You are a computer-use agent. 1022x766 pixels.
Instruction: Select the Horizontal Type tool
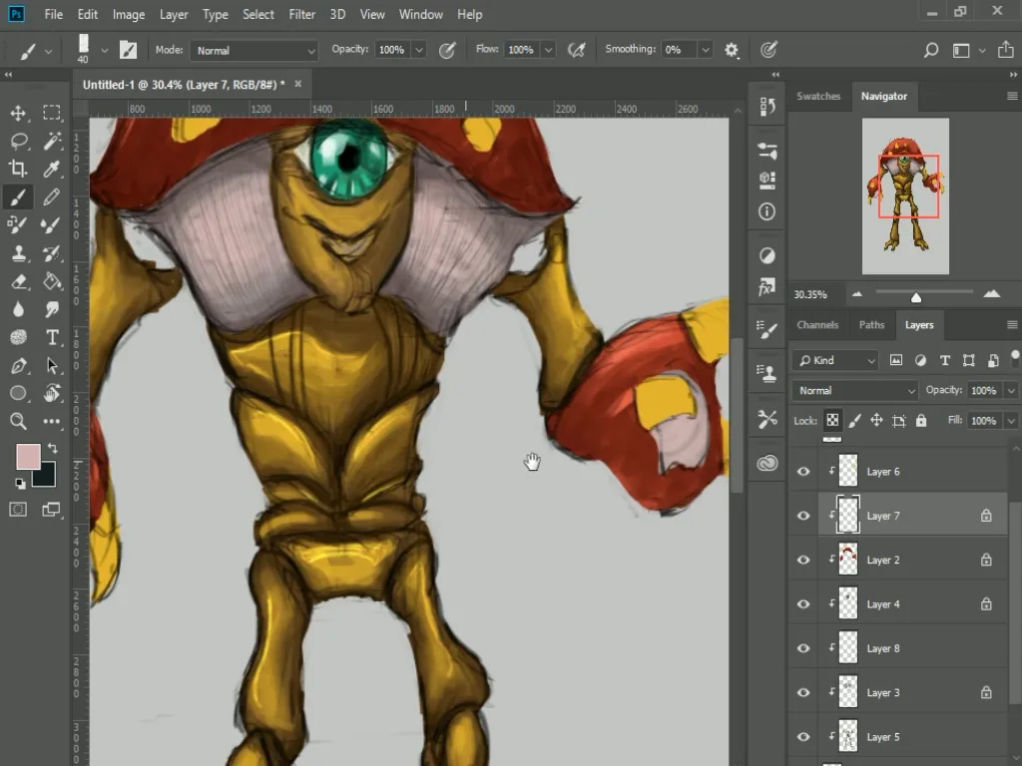coord(52,337)
